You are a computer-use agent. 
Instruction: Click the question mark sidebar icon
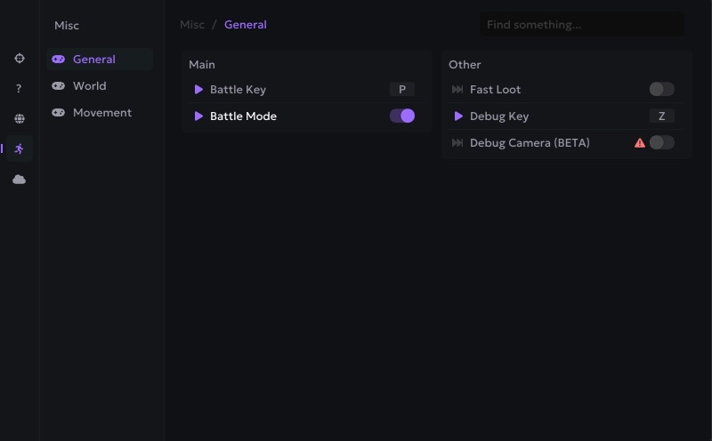(20, 89)
